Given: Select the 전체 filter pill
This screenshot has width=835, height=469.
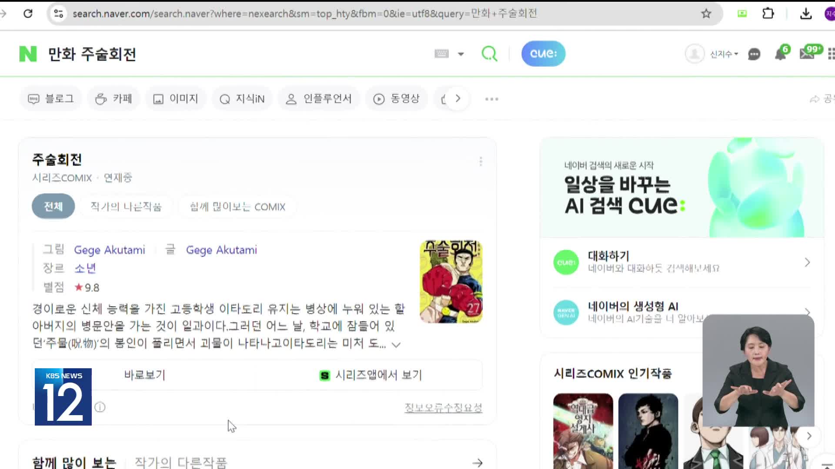Looking at the screenshot, I should tap(53, 206).
